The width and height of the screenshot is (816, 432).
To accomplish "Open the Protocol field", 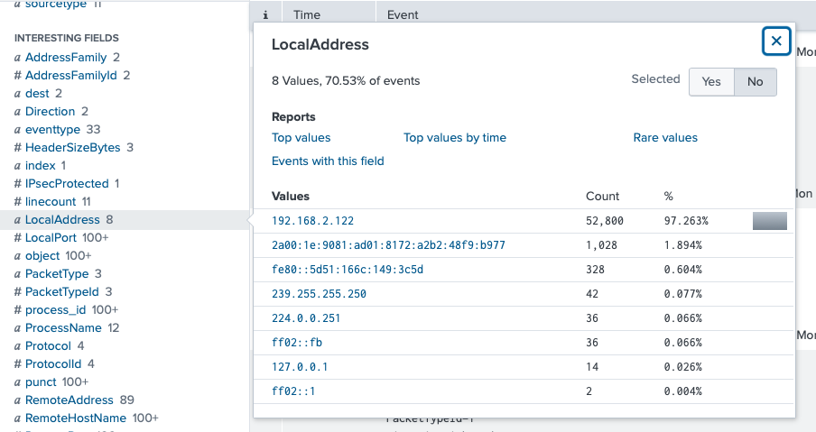I will (48, 345).
